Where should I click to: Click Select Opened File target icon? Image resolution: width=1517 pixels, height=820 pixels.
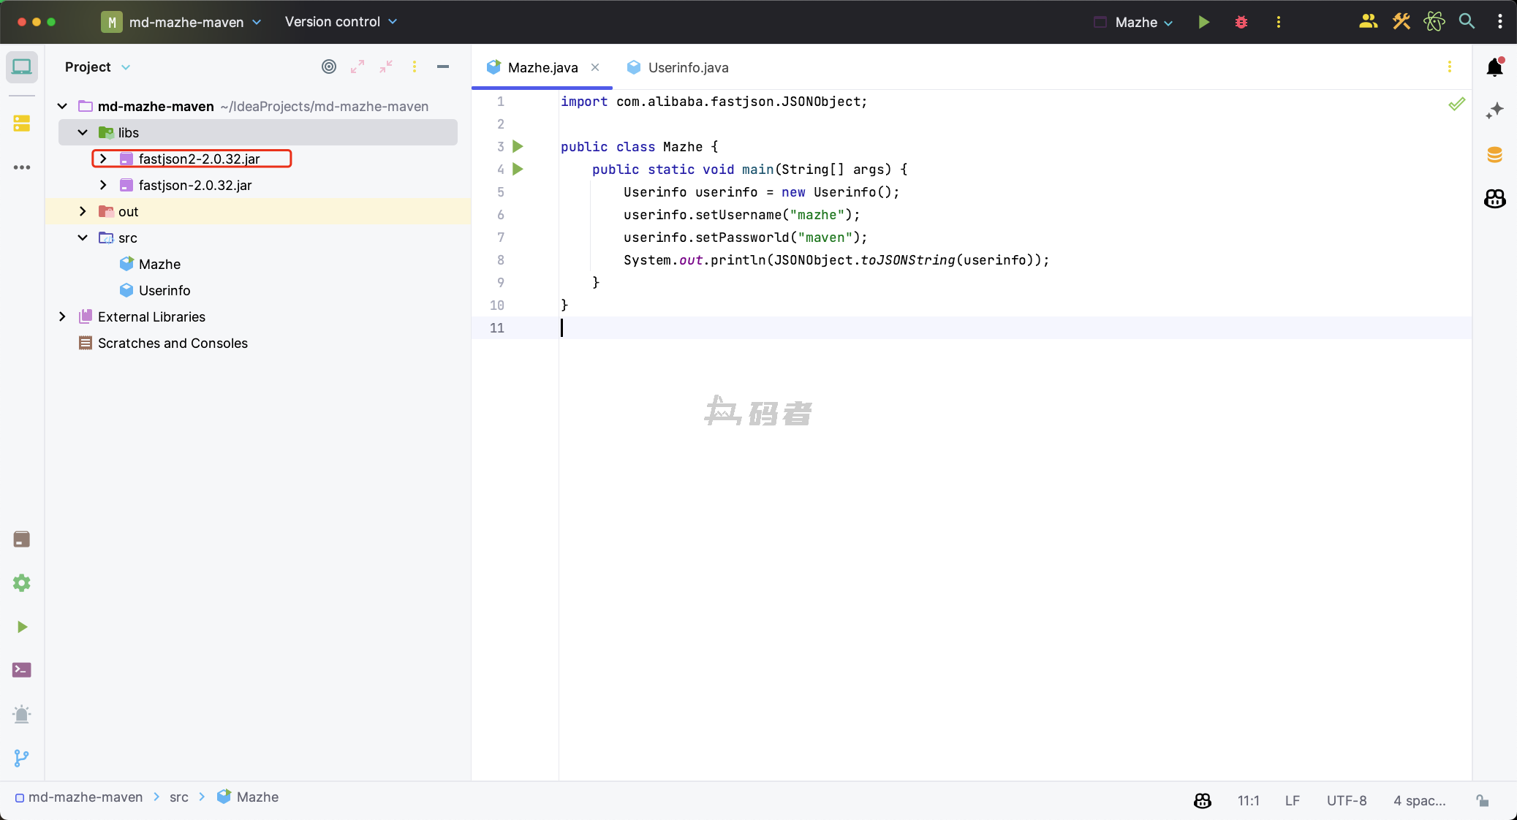point(329,67)
